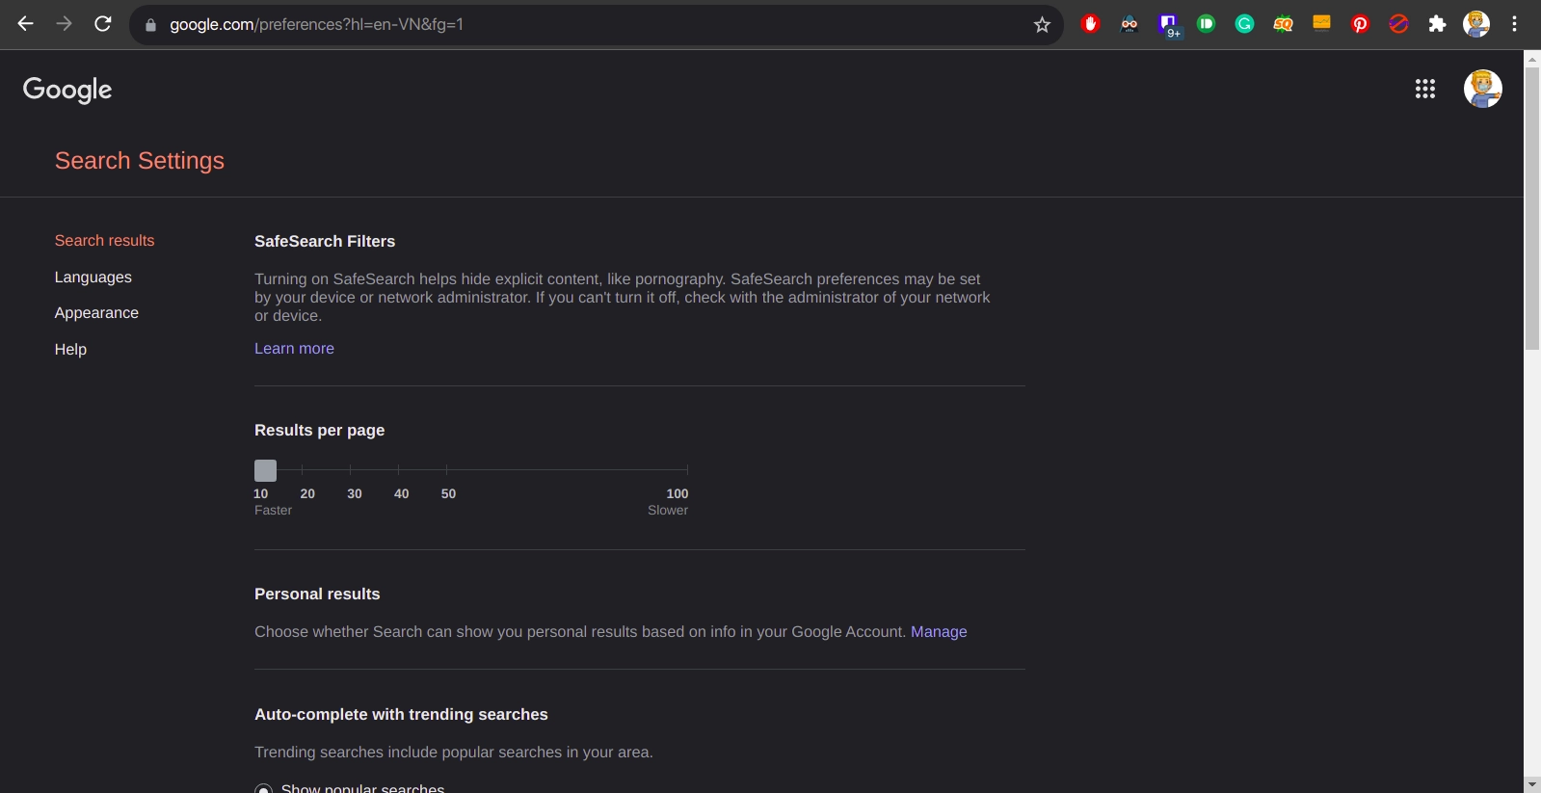Click Manage link for personal results
1541x793 pixels.
[x=939, y=631]
